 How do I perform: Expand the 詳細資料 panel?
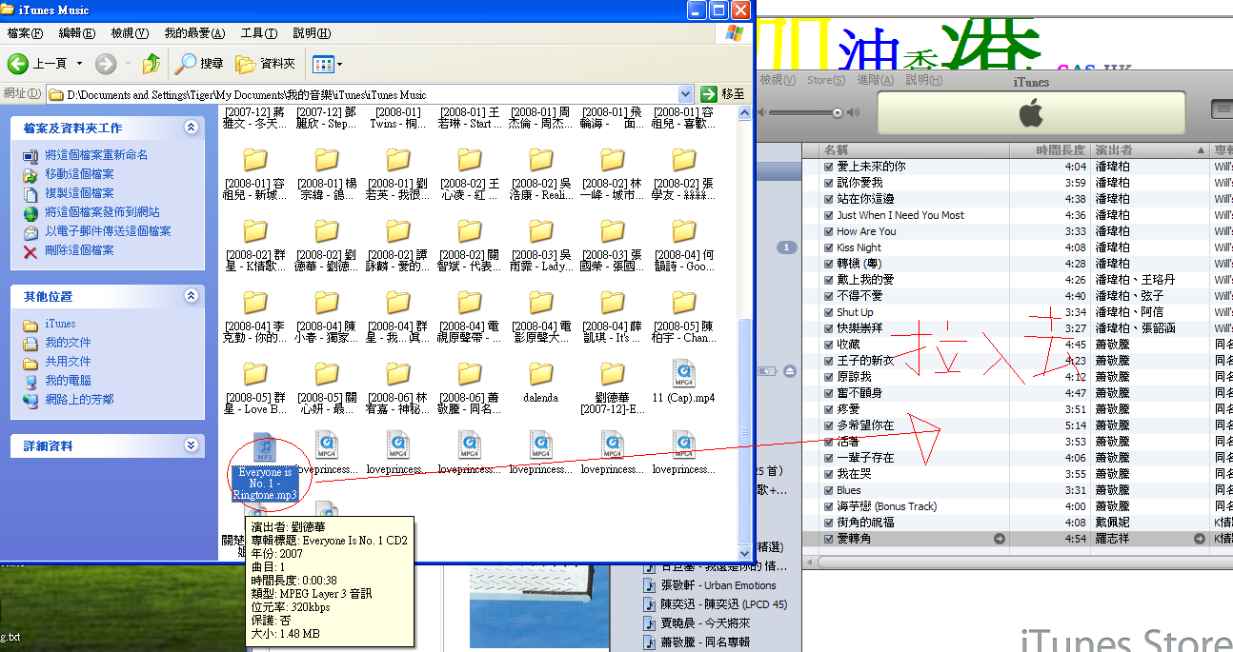(191, 445)
